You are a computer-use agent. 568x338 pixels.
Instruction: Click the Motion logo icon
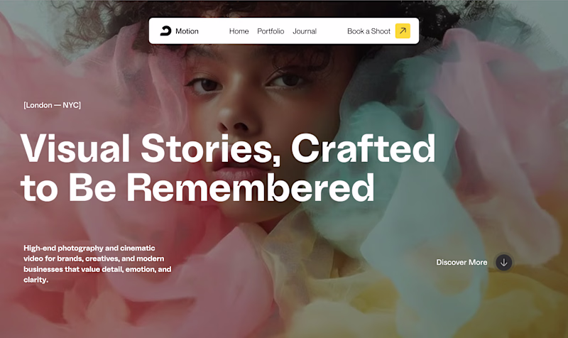tap(165, 31)
